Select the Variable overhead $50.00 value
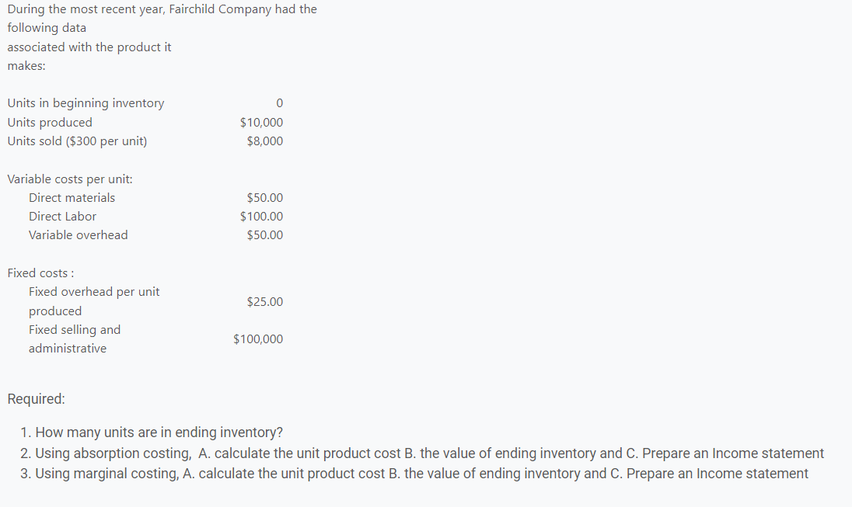This screenshot has height=507, width=859. (264, 235)
